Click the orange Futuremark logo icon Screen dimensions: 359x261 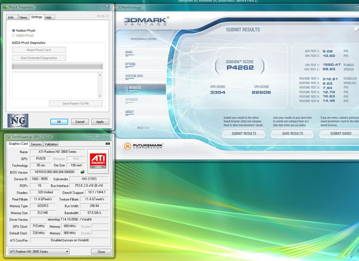[x=127, y=146]
